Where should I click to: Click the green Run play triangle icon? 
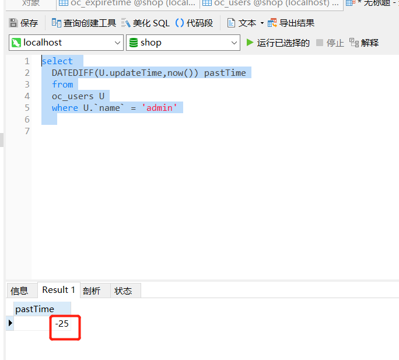click(250, 43)
